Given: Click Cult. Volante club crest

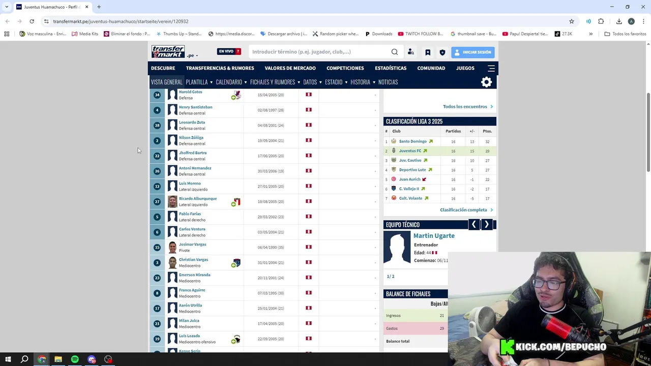Looking at the screenshot, I should pyautogui.click(x=394, y=198).
